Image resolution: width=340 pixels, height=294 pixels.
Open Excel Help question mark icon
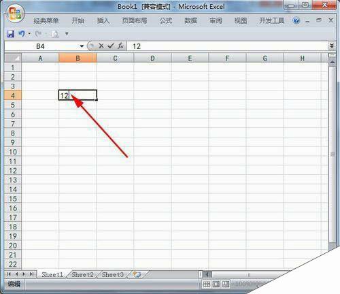296,20
